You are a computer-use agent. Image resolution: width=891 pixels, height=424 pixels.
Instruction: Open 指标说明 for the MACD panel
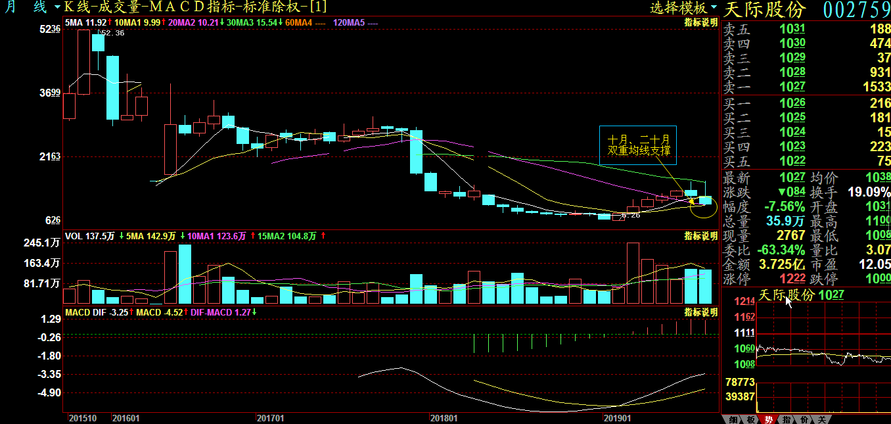tap(701, 312)
